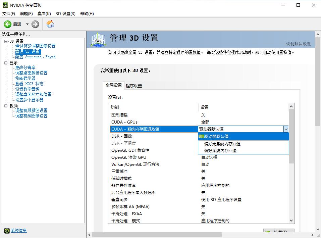This screenshot has width=321, height=238.
Task: Click the system information icon
Action: pyautogui.click(x=7, y=231)
